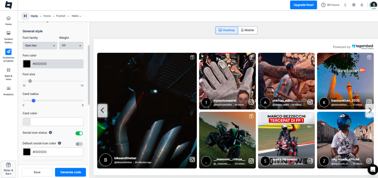This screenshot has height=178, width=378.
Task: Toggle dark mode moon icon
Action: (346, 5)
